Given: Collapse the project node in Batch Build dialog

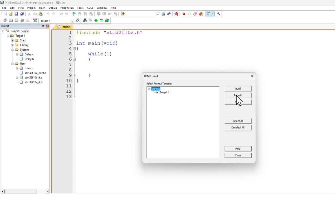Looking at the screenshot, I should [149, 88].
